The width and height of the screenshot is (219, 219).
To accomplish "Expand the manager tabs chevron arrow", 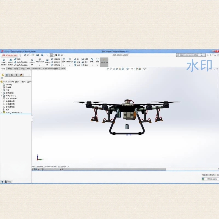I will [x=30, y=75].
